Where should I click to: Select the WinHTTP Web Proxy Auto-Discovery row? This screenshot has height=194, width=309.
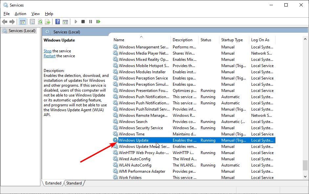(194, 152)
